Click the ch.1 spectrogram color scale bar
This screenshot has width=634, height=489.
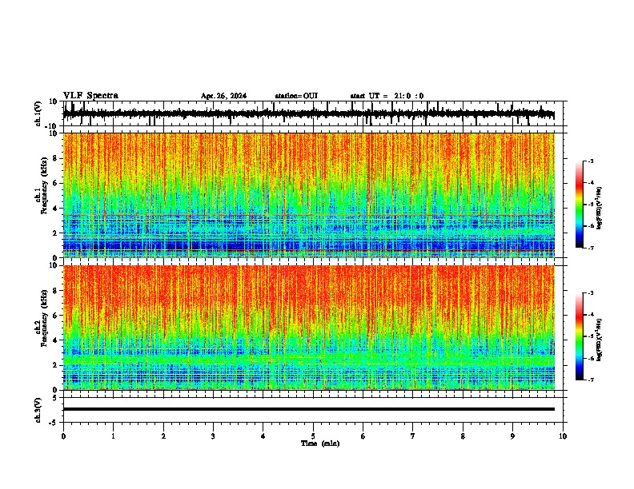tap(579, 205)
